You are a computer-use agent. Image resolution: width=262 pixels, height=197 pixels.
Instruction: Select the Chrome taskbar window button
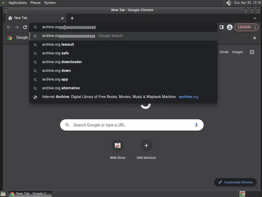click(30, 194)
